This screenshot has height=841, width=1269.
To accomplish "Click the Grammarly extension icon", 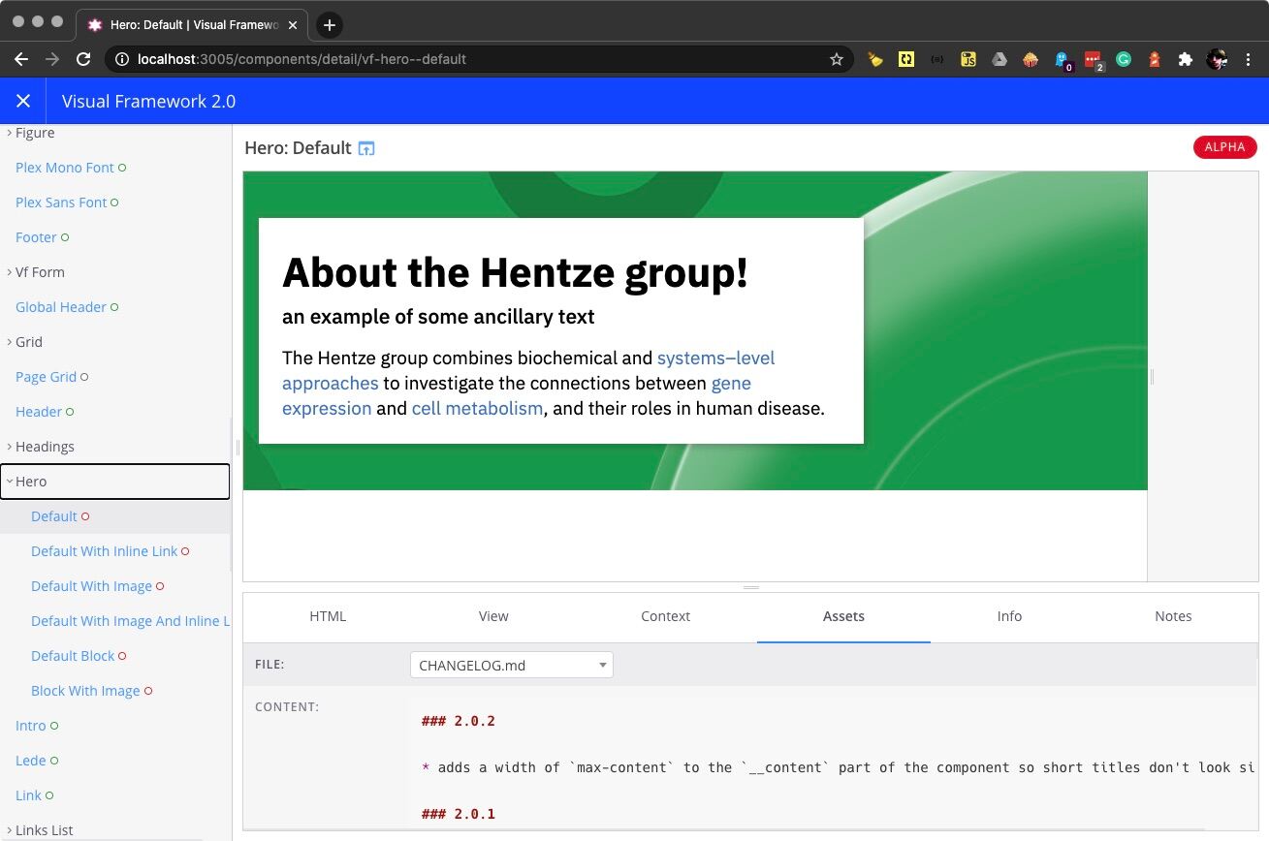I will coord(1124,59).
